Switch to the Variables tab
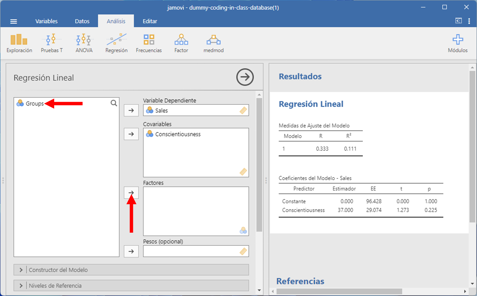Screen dimensions: 477x296 point(46,21)
